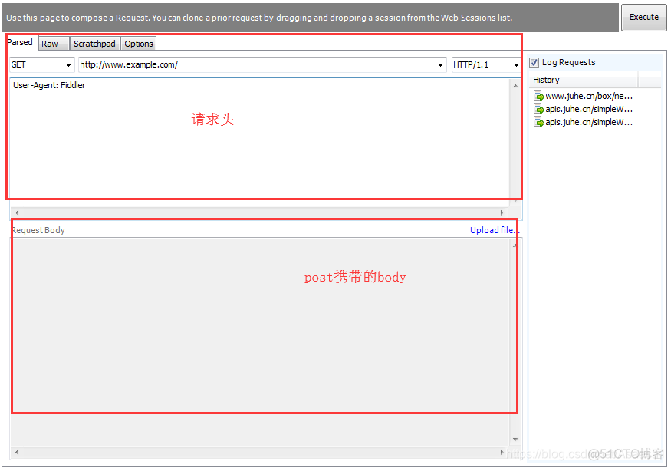Open the Raw tab
The height and width of the screenshot is (468, 671).
[x=54, y=44]
